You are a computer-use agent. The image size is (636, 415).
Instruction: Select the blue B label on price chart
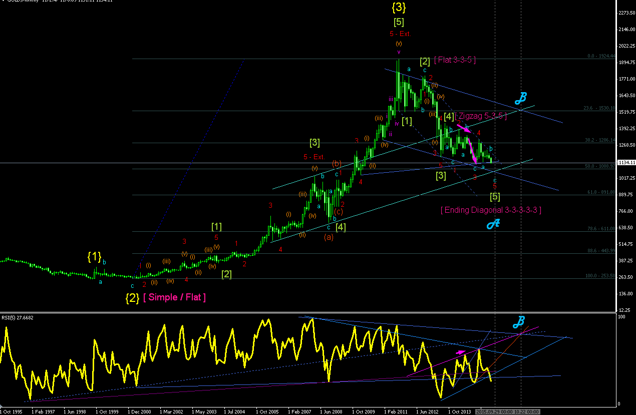[x=522, y=98]
